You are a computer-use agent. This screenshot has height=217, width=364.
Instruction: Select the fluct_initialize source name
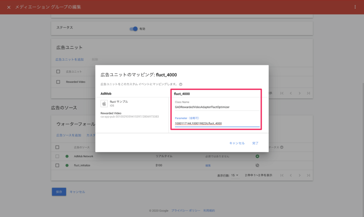pyautogui.click(x=82, y=165)
